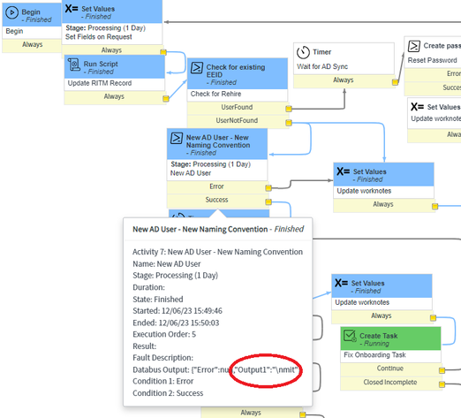Screen dimensions: 461x418
Task: Click the yellow connector on Success condition
Action: (x=268, y=201)
